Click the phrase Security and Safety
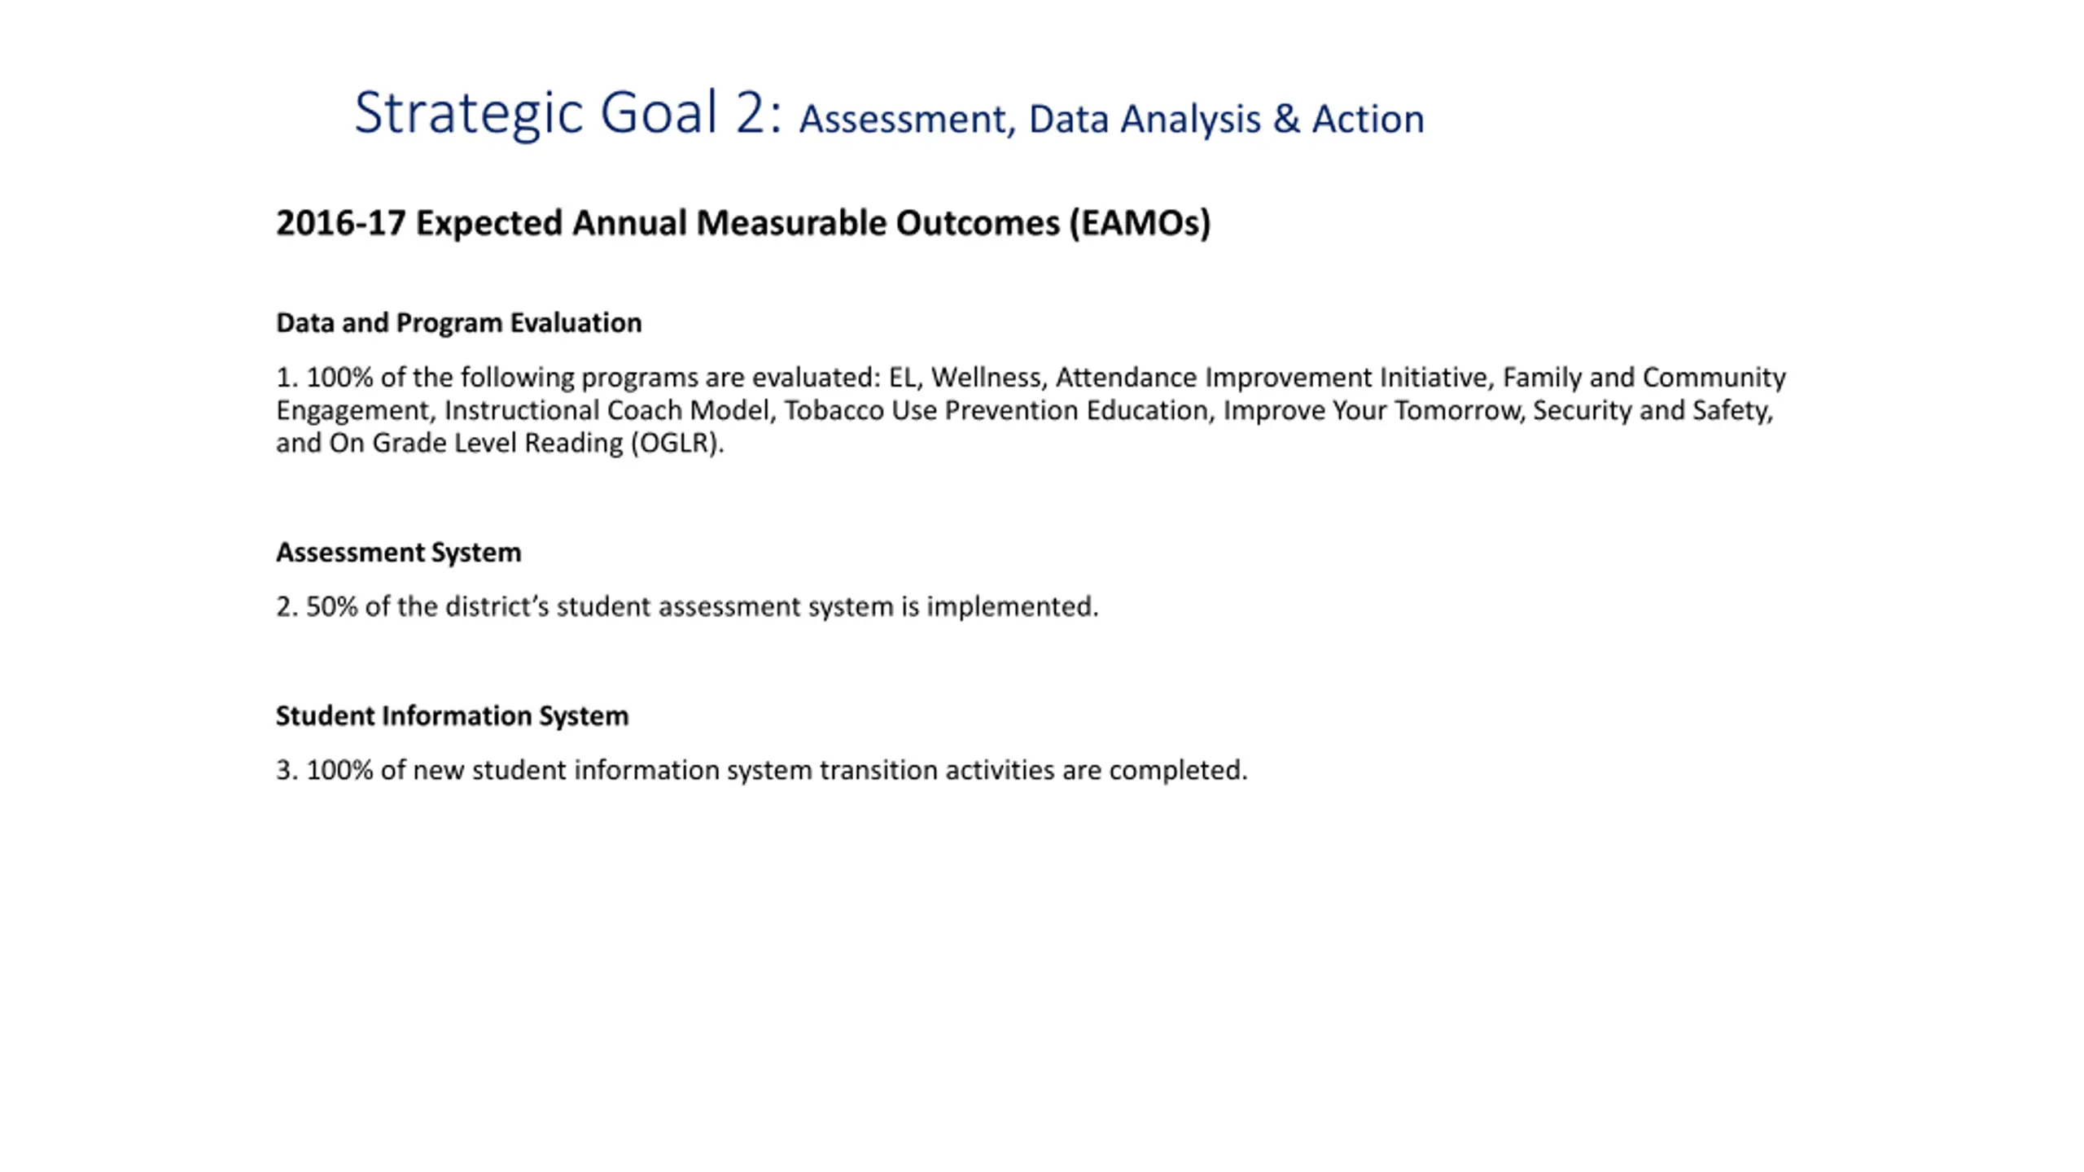The image size is (2084, 1172). pyautogui.click(x=1651, y=410)
